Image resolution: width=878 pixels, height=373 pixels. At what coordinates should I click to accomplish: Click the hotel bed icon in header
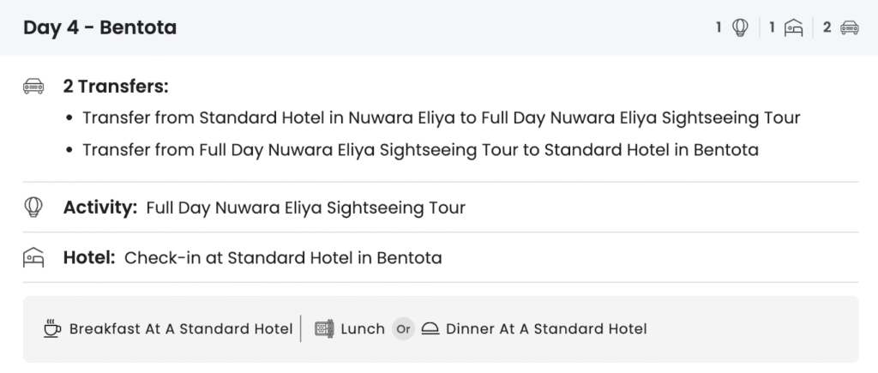[794, 27]
